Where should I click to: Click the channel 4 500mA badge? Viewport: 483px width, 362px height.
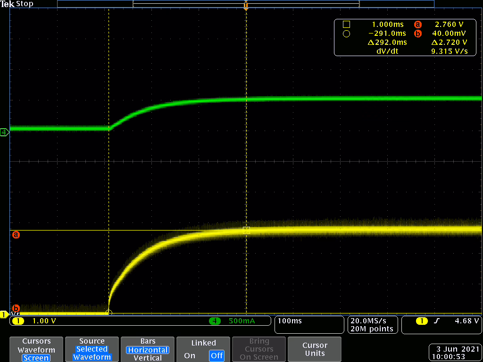236,321
